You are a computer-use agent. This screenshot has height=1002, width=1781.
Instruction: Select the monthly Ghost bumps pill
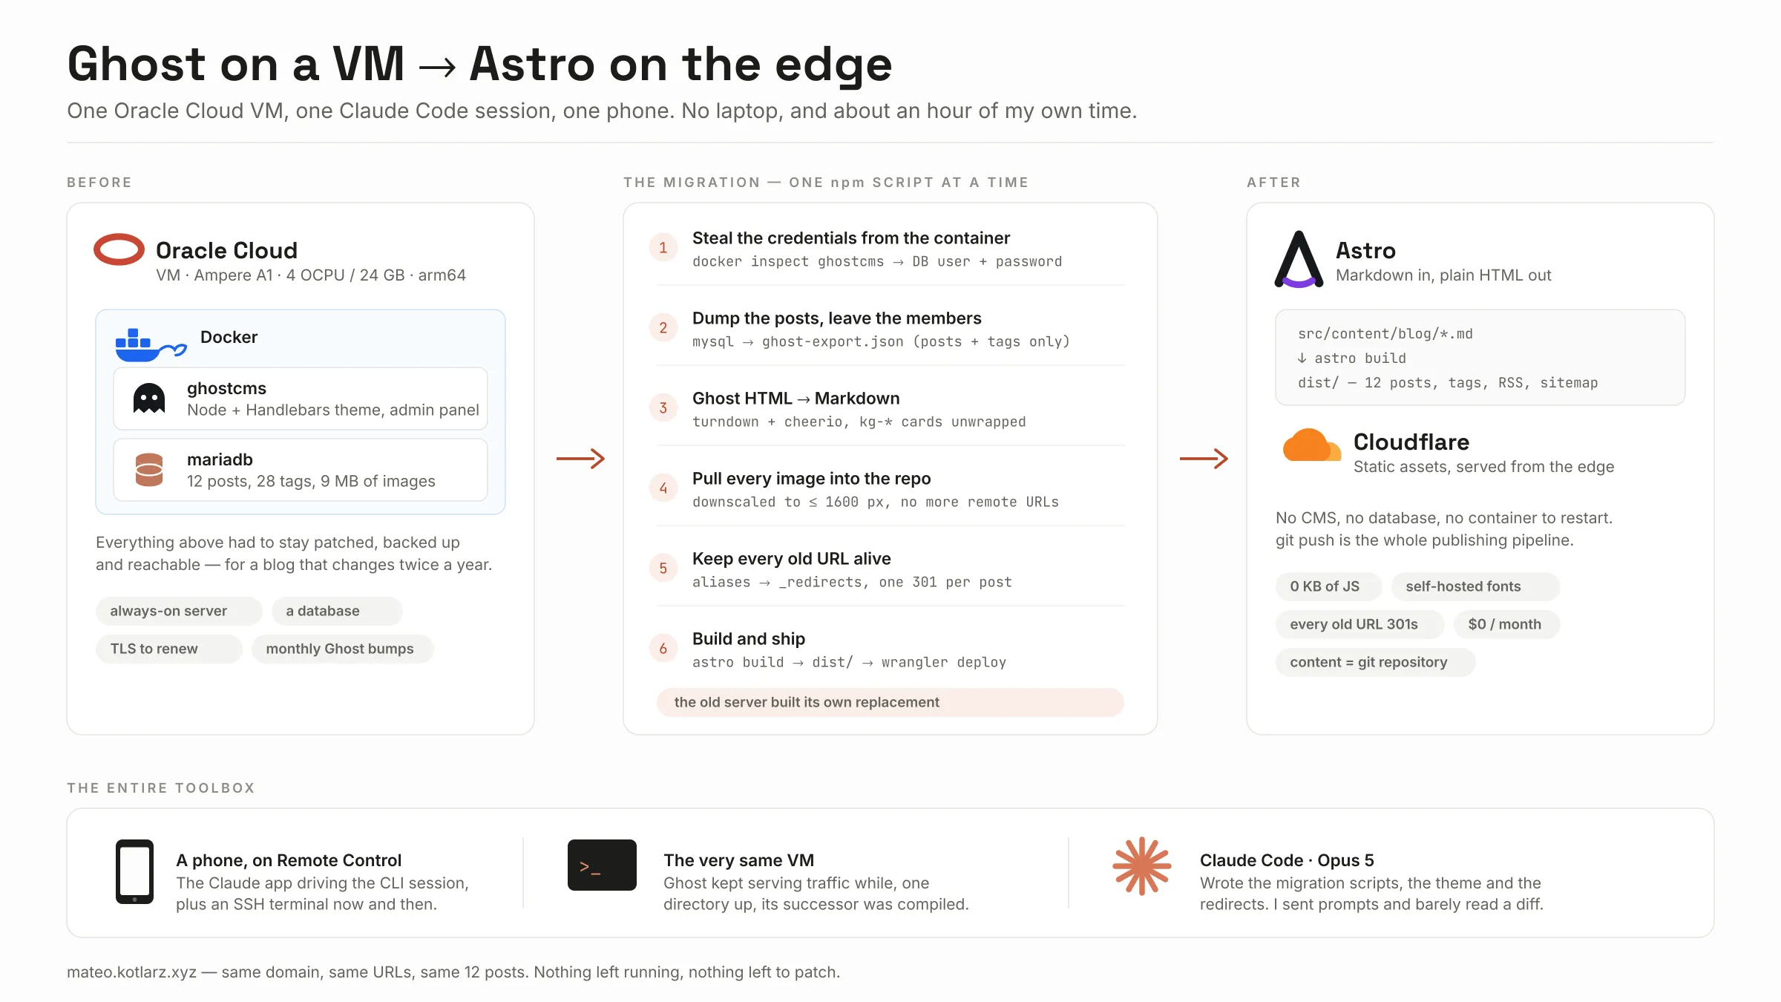[x=342, y=649]
